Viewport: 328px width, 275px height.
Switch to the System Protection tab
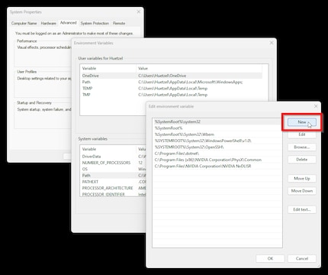pyautogui.click(x=95, y=23)
